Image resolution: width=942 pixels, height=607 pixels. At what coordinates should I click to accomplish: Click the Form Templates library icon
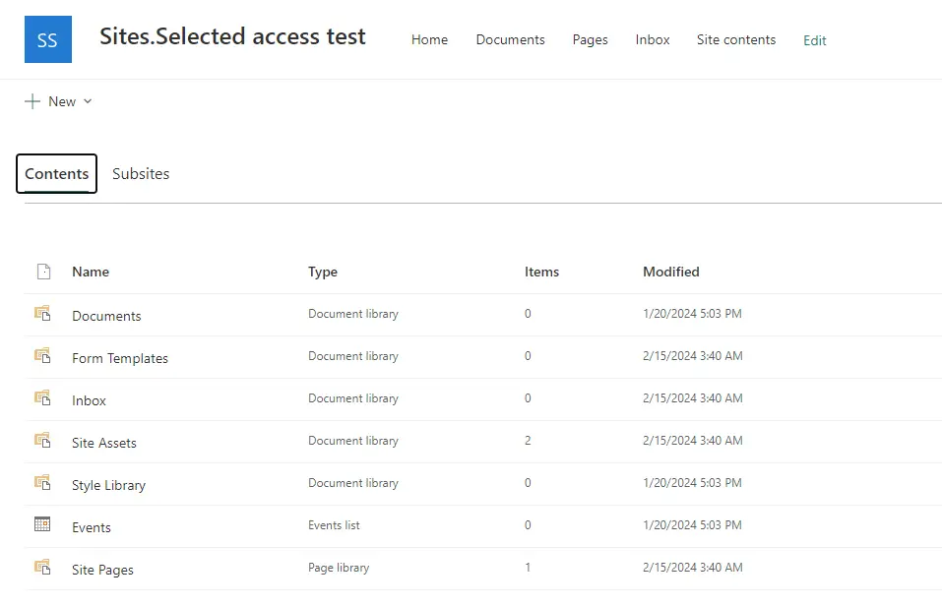pos(42,356)
